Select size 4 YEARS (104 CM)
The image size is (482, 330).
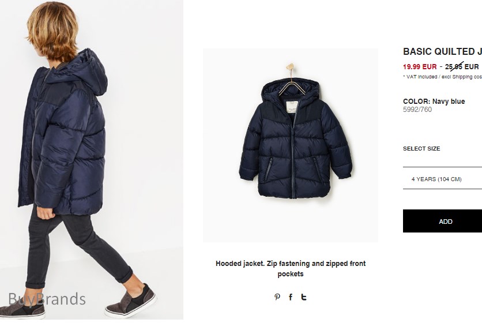442,179
